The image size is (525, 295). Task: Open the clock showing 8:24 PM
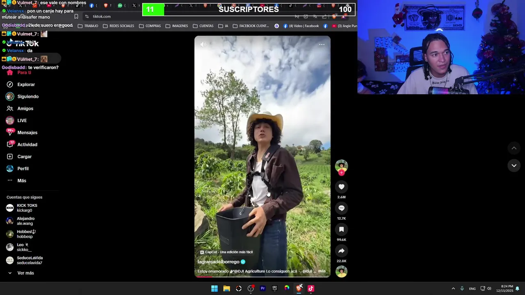(505, 288)
